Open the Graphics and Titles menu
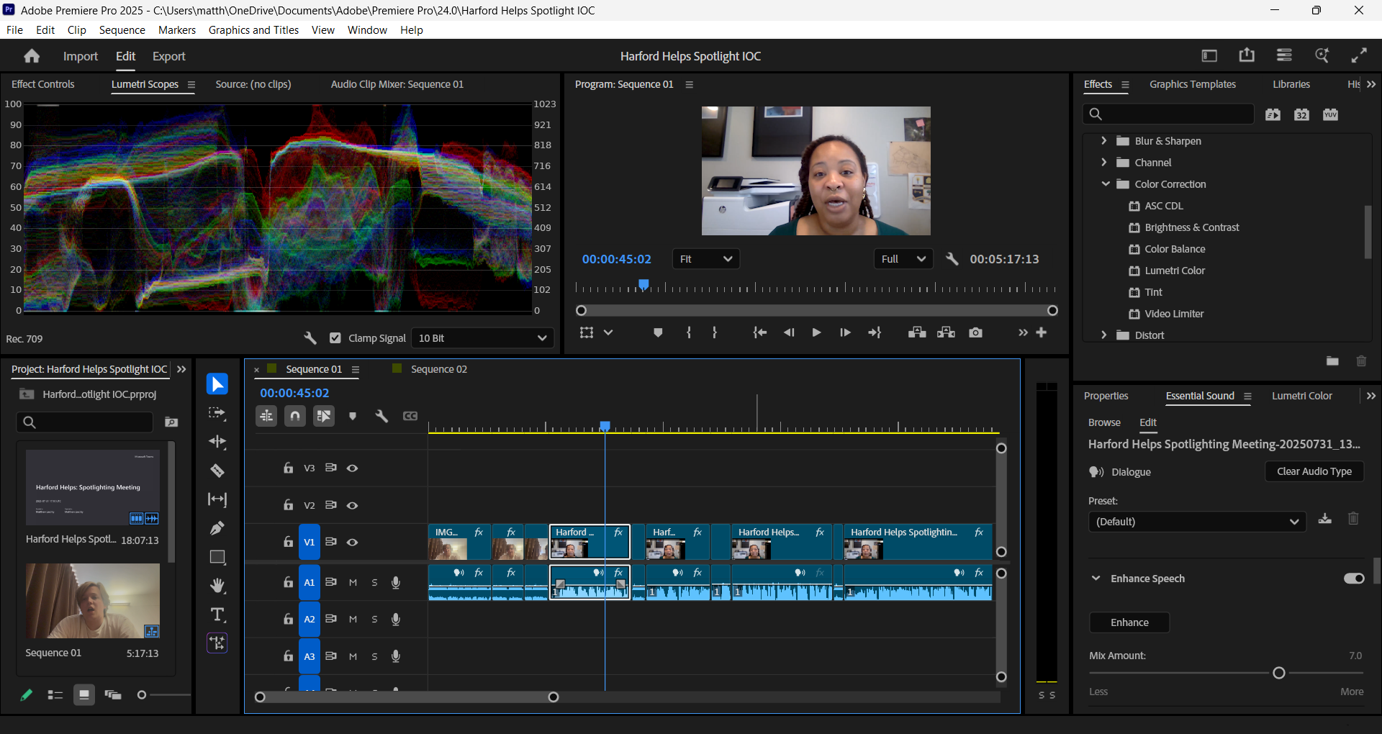The width and height of the screenshot is (1382, 734). tap(253, 30)
